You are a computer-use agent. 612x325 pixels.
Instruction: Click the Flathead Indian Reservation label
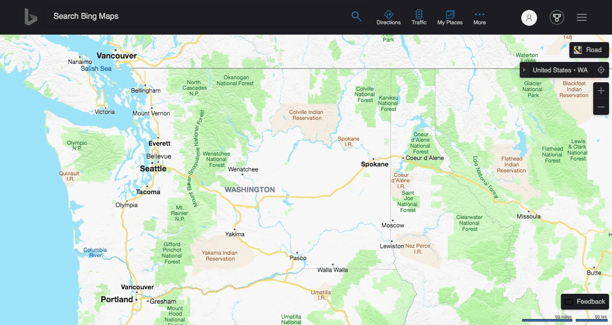tap(511, 164)
